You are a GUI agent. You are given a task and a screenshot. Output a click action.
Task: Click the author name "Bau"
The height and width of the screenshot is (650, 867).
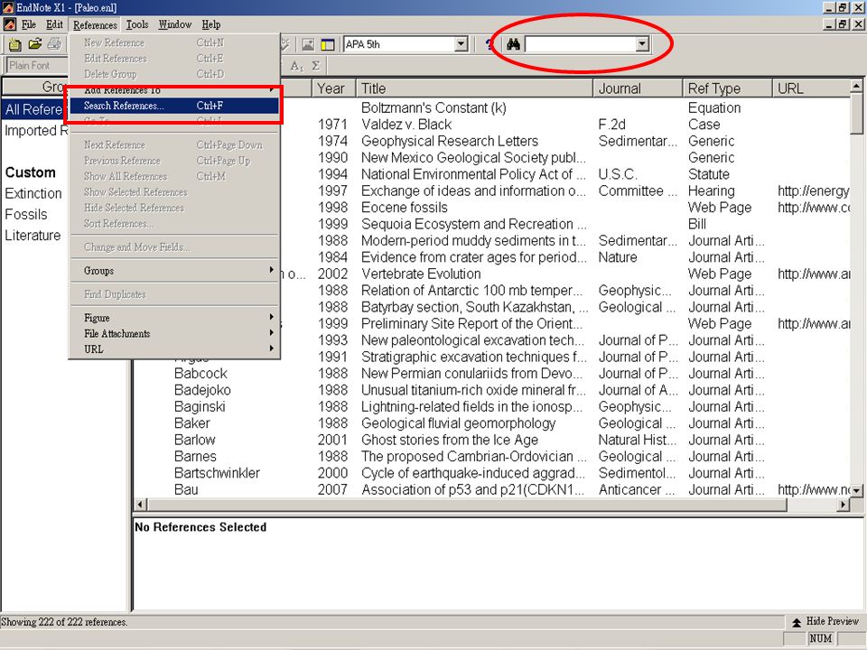(186, 489)
